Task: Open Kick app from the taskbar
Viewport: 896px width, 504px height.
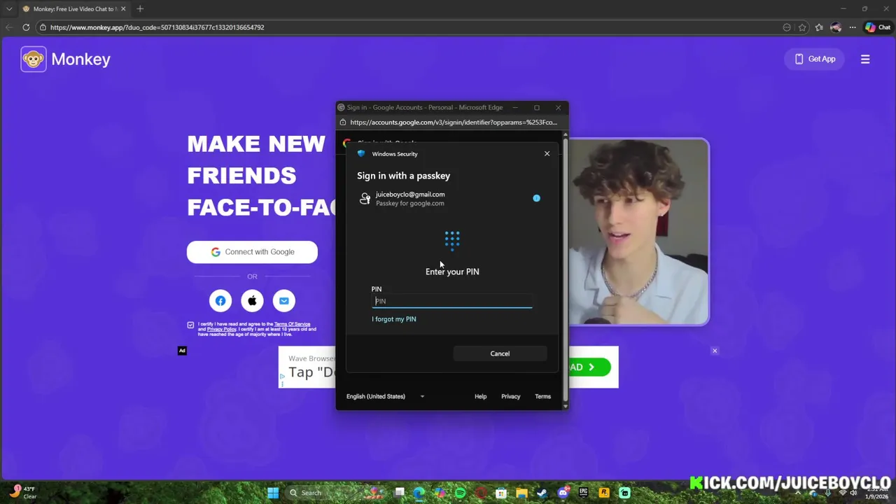Action: point(624,493)
